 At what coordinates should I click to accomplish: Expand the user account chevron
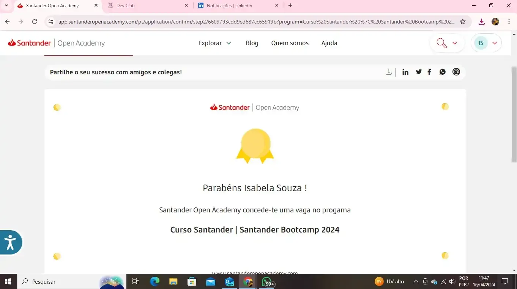tap(495, 43)
